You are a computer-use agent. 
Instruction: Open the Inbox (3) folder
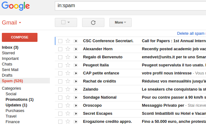click(10, 47)
